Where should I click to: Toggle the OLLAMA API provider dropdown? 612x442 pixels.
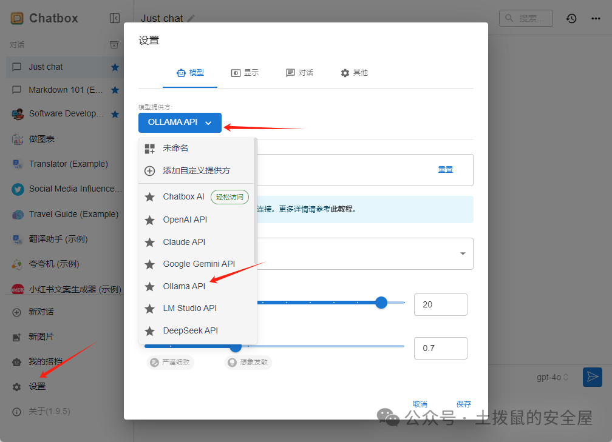tap(180, 122)
